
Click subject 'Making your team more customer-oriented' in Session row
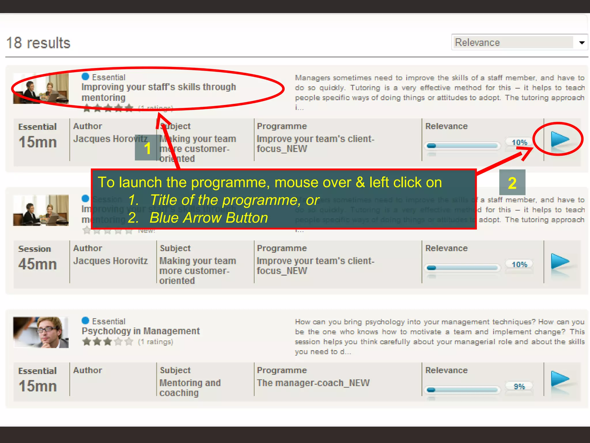coord(198,271)
